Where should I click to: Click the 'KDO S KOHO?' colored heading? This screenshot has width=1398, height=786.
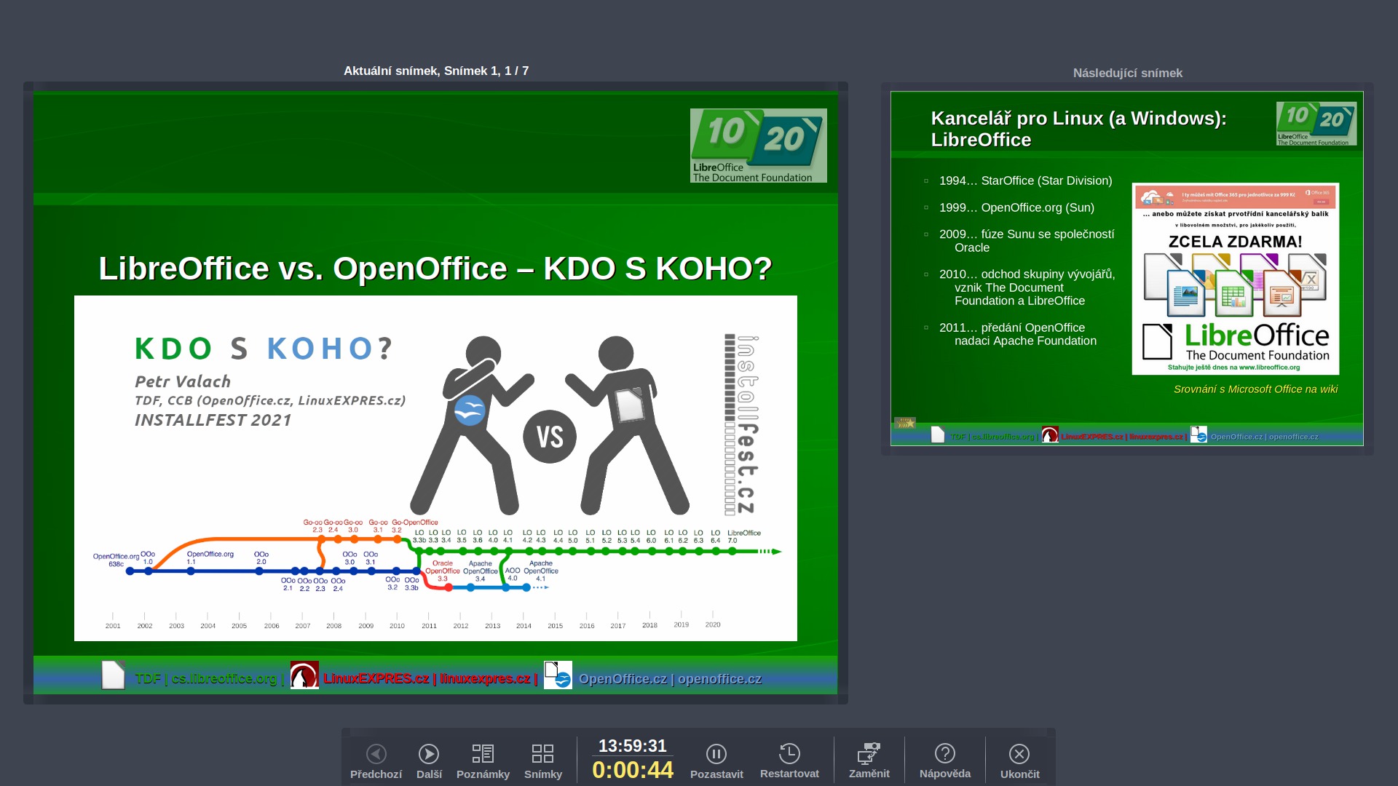point(264,349)
